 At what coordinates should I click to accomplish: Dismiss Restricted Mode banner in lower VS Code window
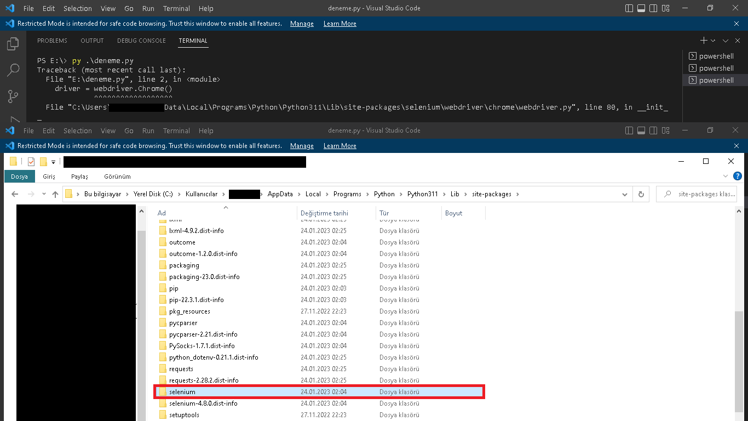pyautogui.click(x=737, y=146)
